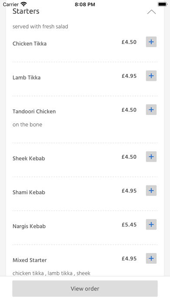Screen dimensions: 170x301
Task: Tap the Wi-Fi status icon
Action: pos(24,4)
